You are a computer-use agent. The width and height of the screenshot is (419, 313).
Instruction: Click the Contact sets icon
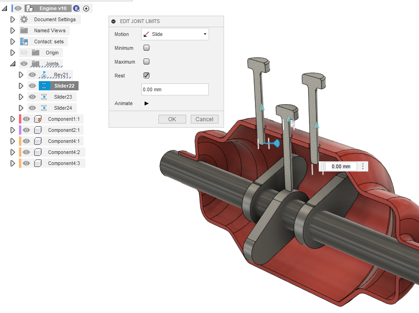(24, 41)
